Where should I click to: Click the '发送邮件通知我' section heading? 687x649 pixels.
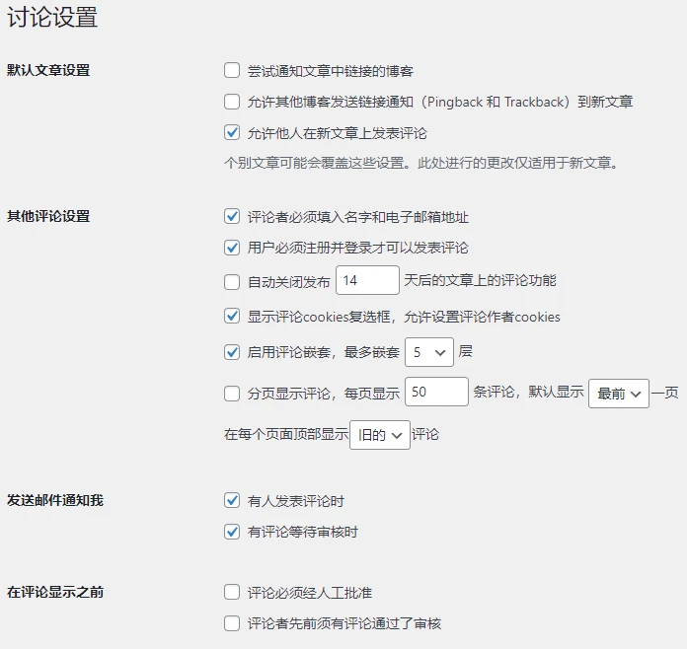pos(55,501)
